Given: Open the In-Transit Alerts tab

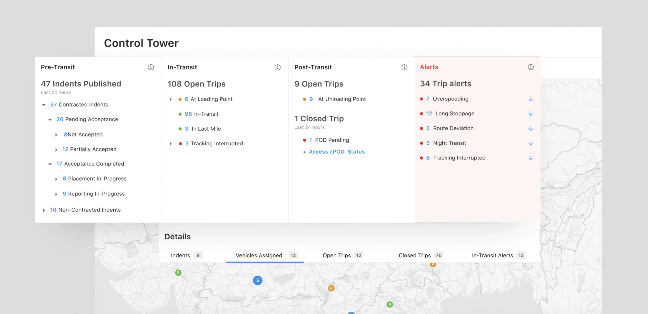Looking at the screenshot, I should 492,255.
